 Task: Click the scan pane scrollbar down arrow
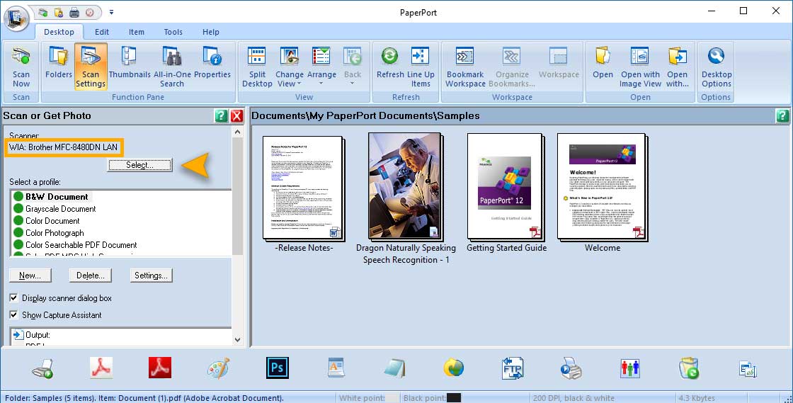pos(238,340)
